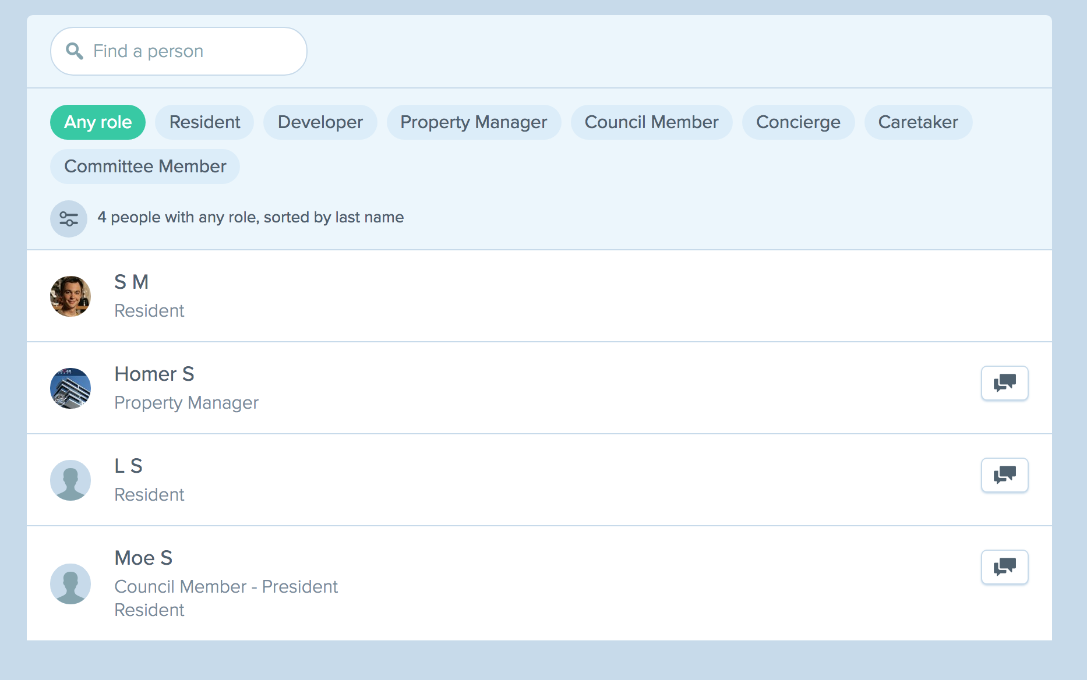Open chat with Moe S
Viewport: 1087px width, 680px height.
pos(1004,567)
